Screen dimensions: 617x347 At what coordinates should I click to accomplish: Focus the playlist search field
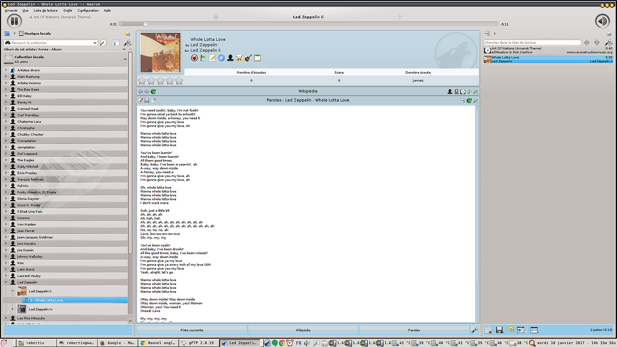click(x=532, y=43)
